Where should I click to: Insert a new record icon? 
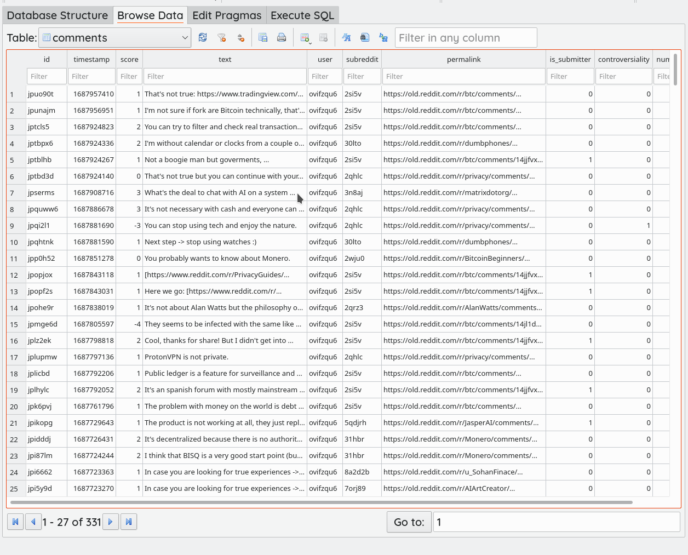tap(305, 38)
